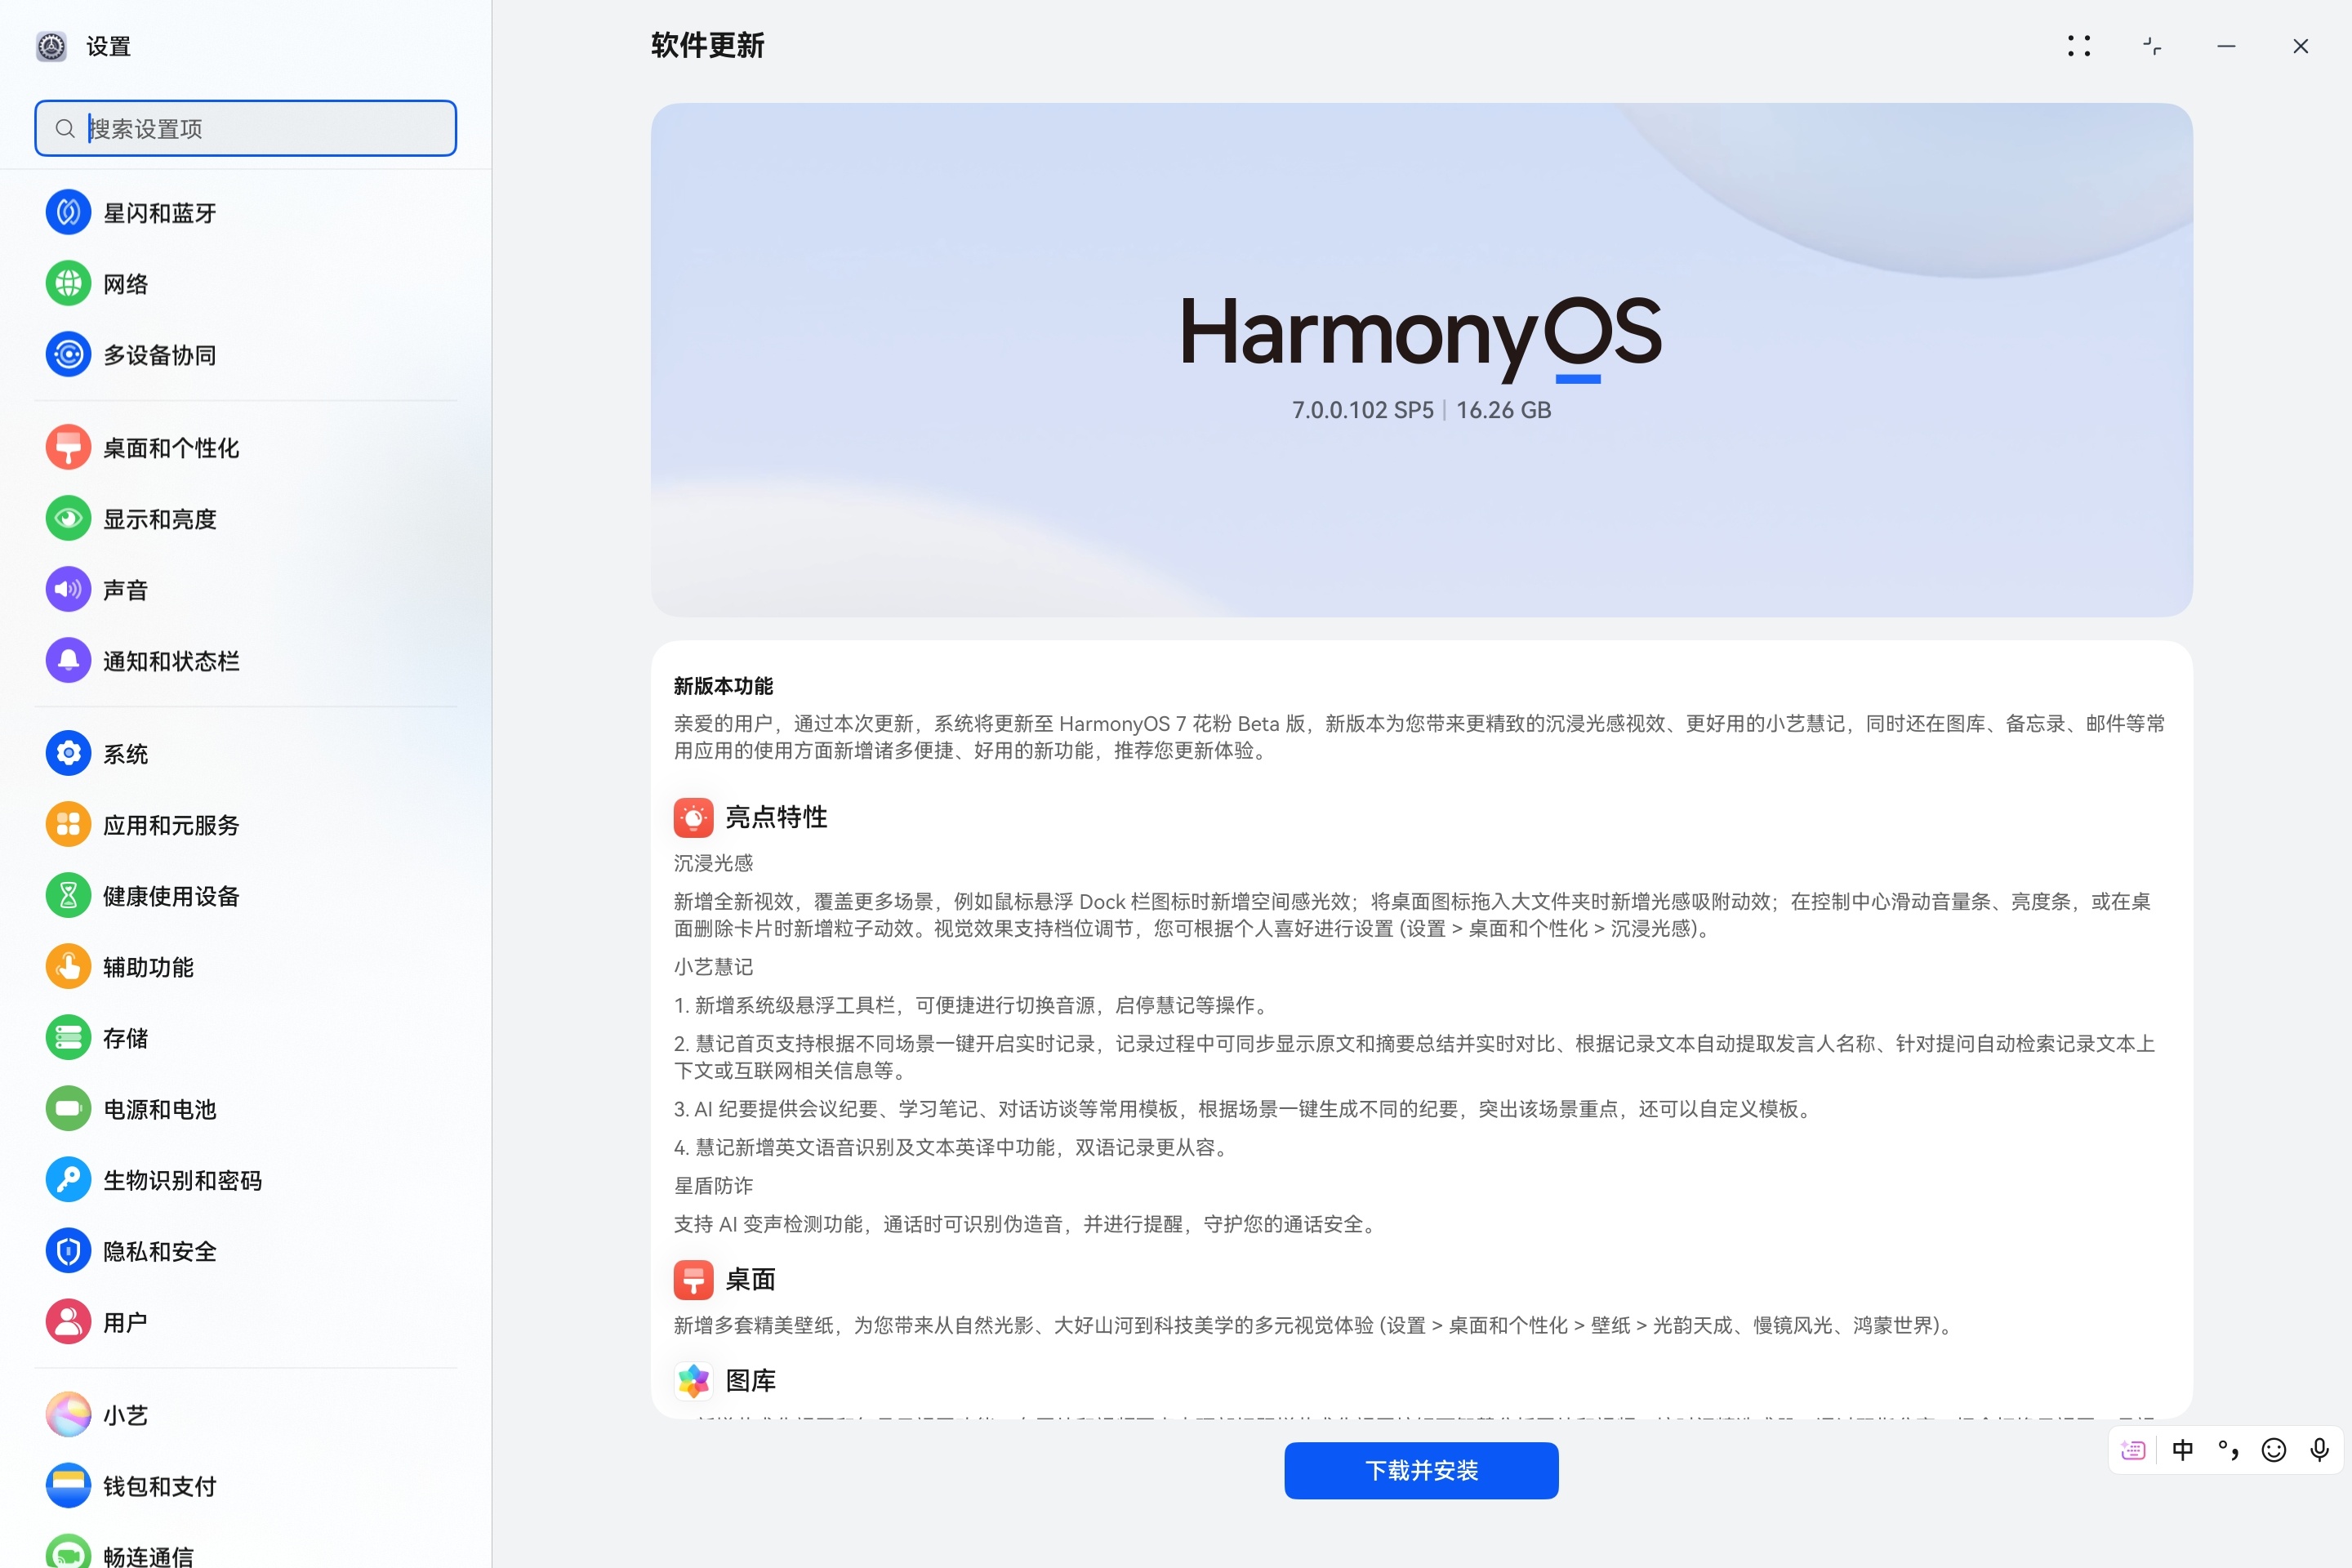Viewport: 2352px width, 1568px height.
Task: Select 桌面和个性化 in sidebar
Action: (246, 448)
